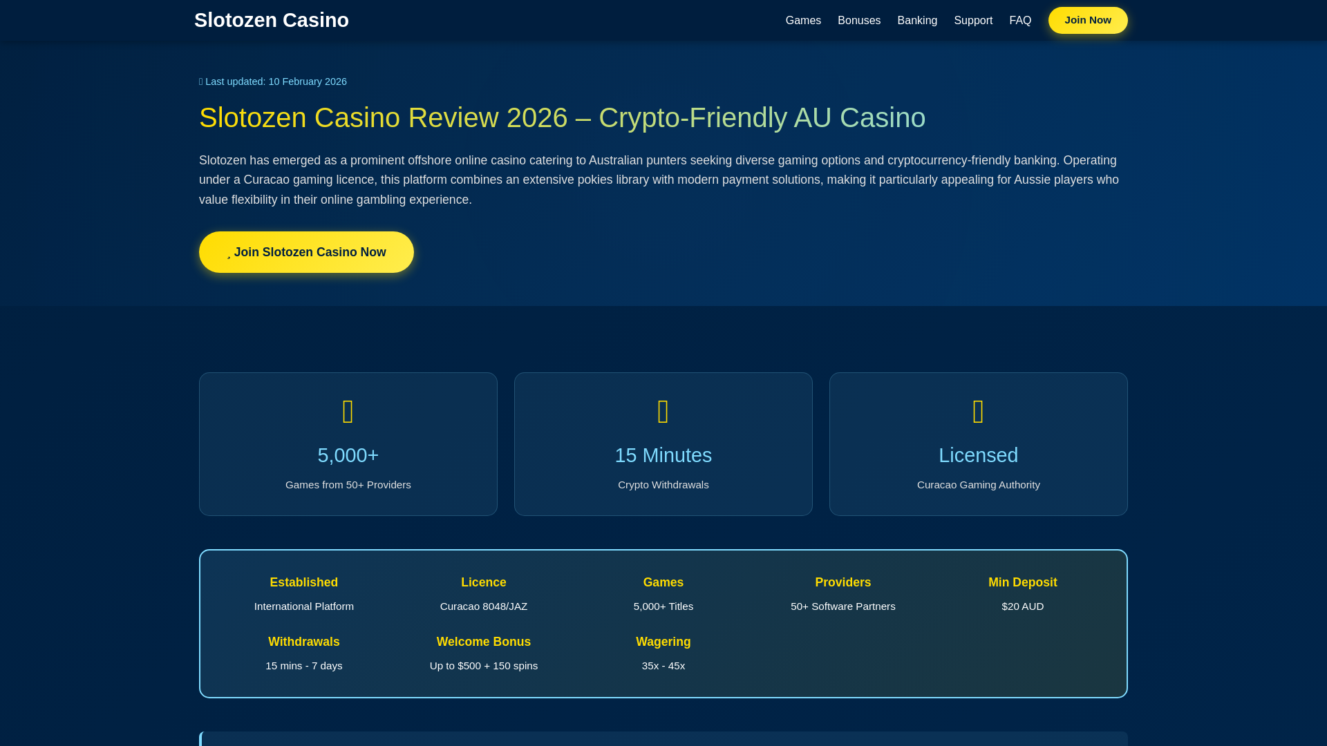The height and width of the screenshot is (746, 1327).
Task: Select the 5,000+ stat heading
Action: (x=348, y=455)
